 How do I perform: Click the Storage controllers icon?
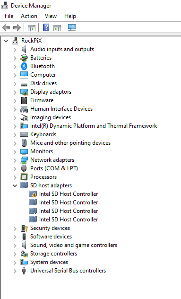pyautogui.click(x=24, y=254)
